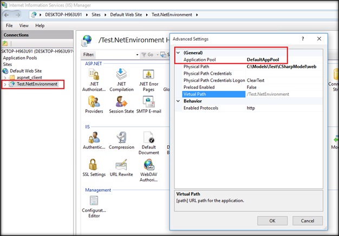Viewport: 339px width, 236px height.
Task: Open the SSL Settings icon
Action: click(94, 165)
